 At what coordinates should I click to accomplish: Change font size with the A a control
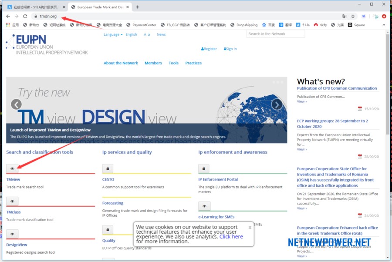pyautogui.click(x=147, y=34)
